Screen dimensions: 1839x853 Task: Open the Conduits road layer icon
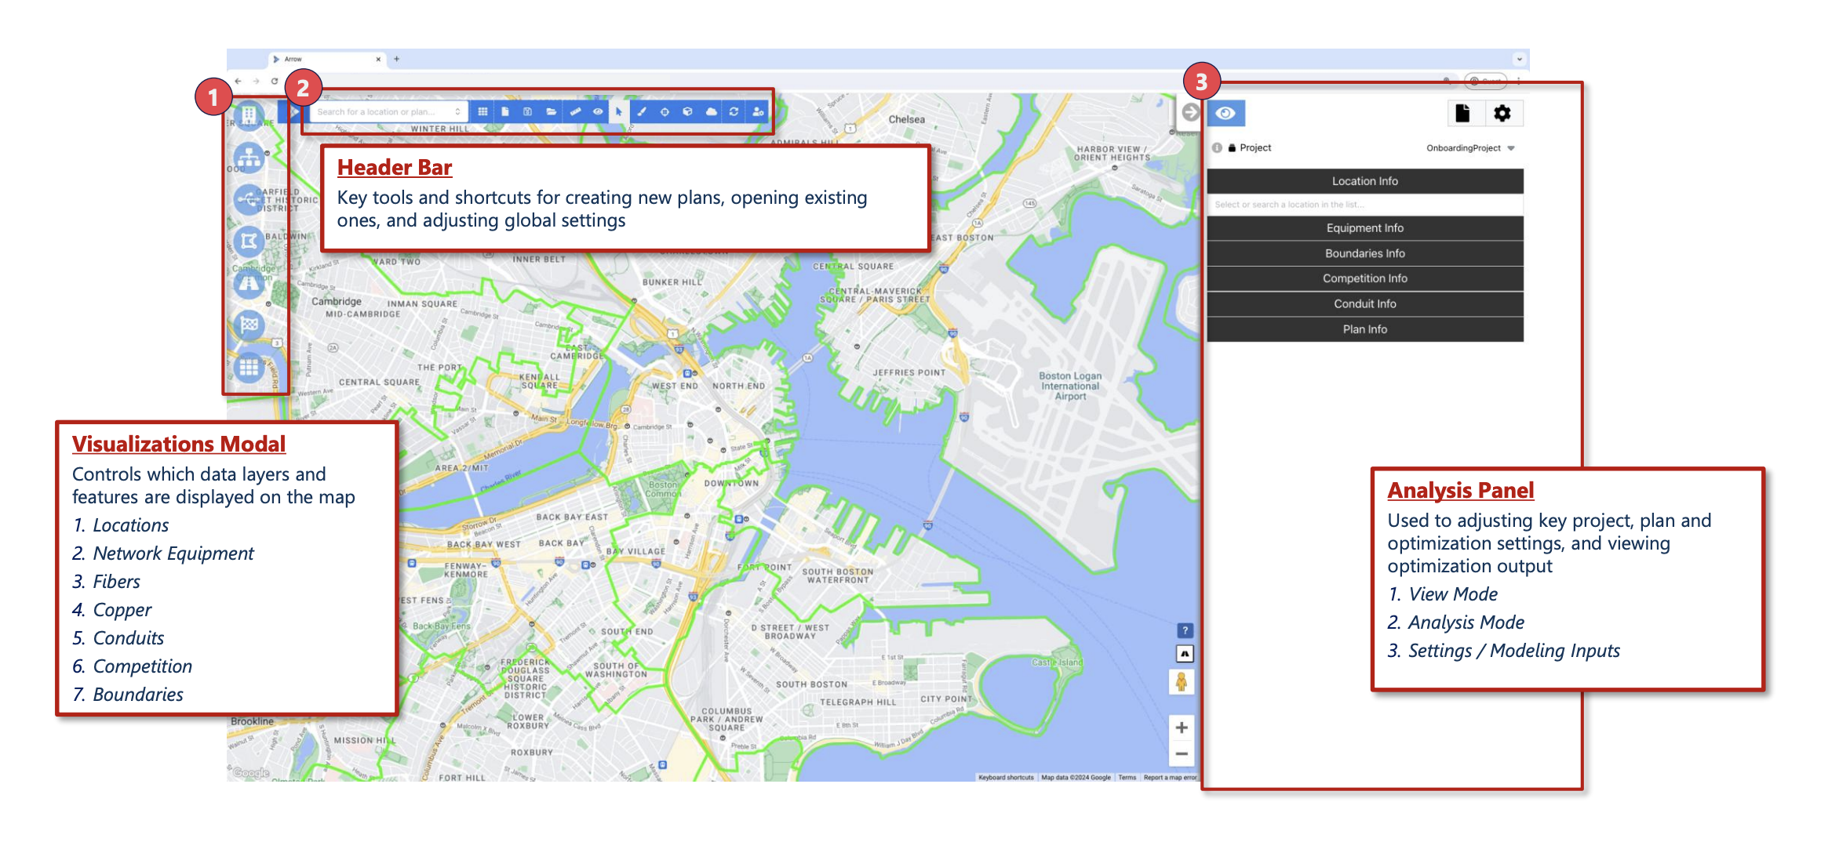pos(249,282)
